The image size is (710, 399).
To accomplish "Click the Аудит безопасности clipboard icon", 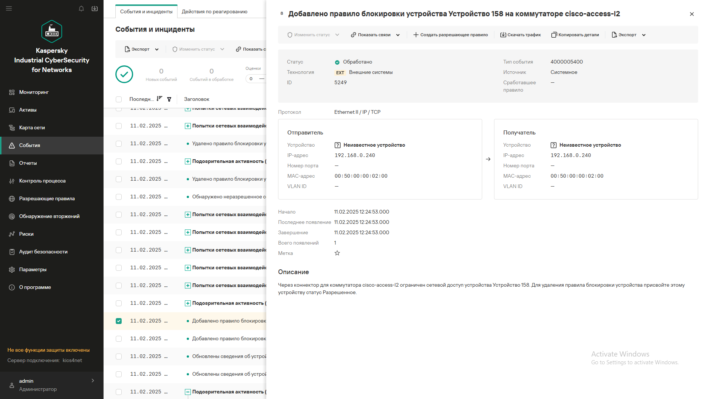I will [x=12, y=252].
